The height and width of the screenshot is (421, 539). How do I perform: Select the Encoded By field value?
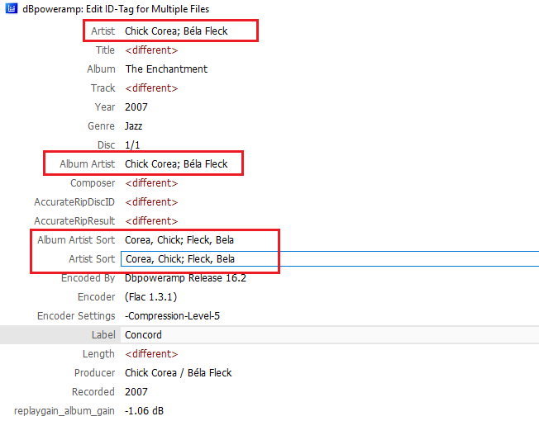185,278
